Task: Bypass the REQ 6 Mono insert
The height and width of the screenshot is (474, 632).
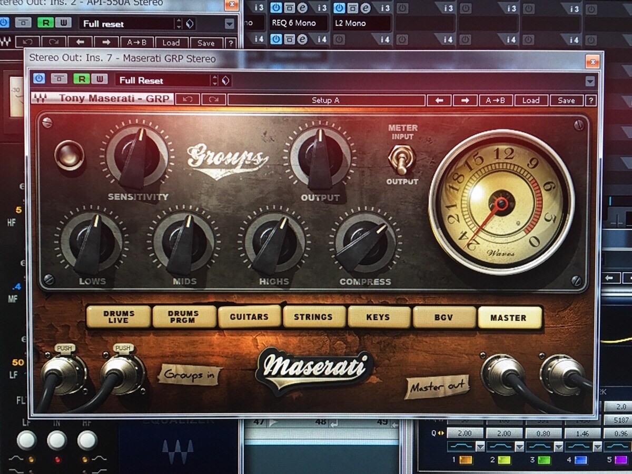Action: pos(289,8)
